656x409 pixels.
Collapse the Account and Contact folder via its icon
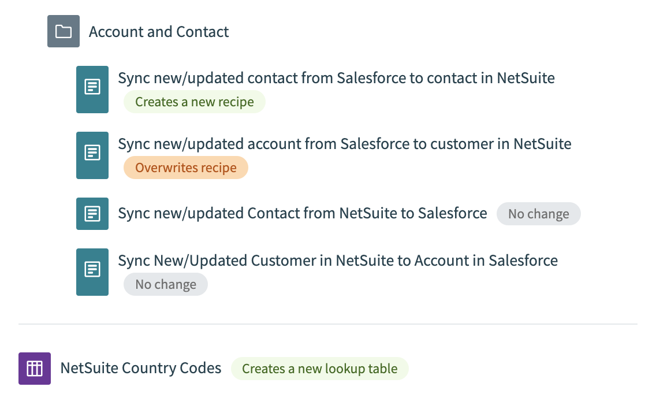point(64,31)
